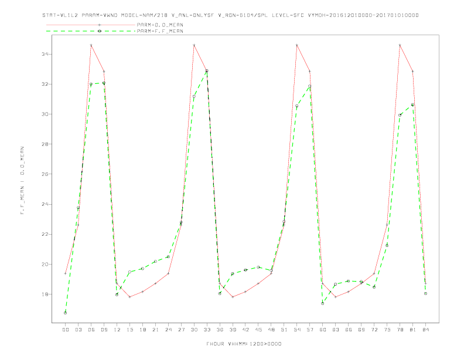Click x-axis tick label 51
Viewport: 464px width, 359px height.
tap(284, 330)
